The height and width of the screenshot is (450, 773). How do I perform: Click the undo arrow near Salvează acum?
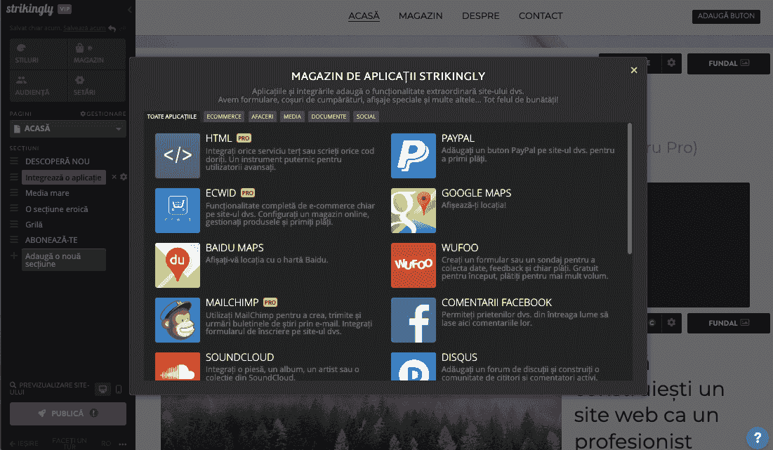(112, 29)
